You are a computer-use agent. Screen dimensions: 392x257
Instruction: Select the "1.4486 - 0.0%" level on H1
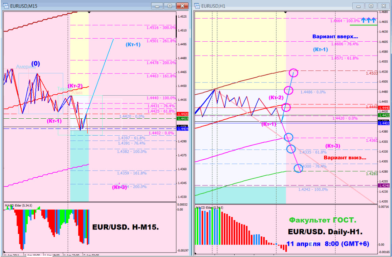[x=313, y=92]
